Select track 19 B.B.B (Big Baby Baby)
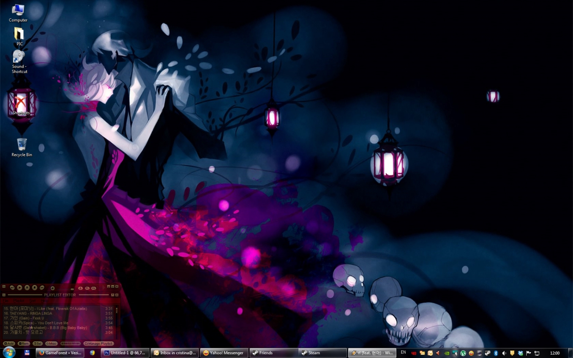The height and width of the screenshot is (358, 573). click(58, 327)
